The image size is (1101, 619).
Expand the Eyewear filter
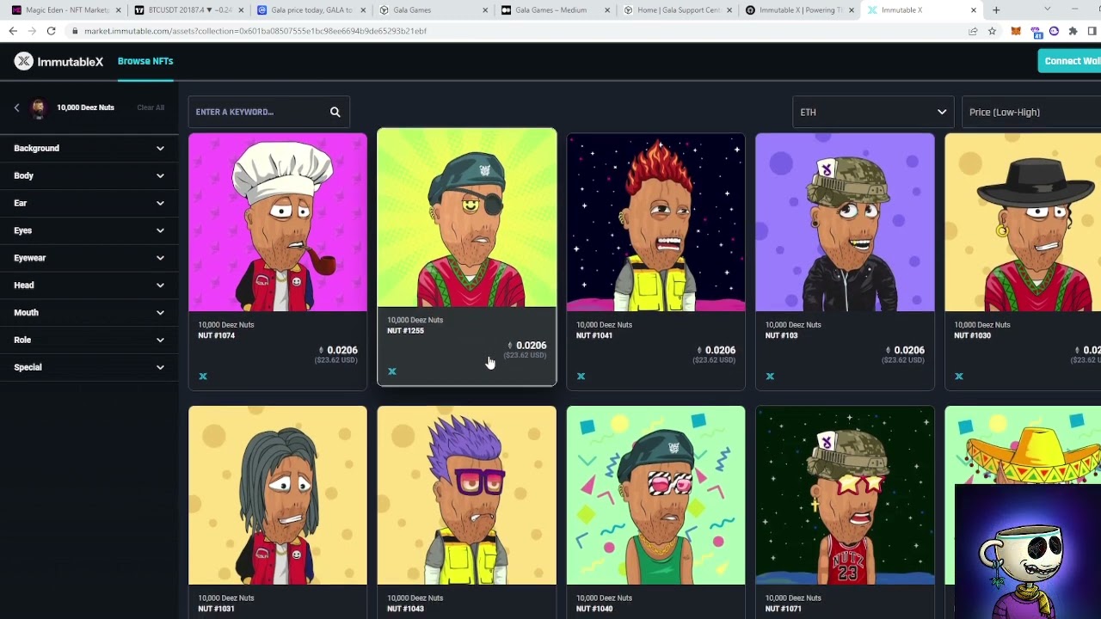point(89,258)
